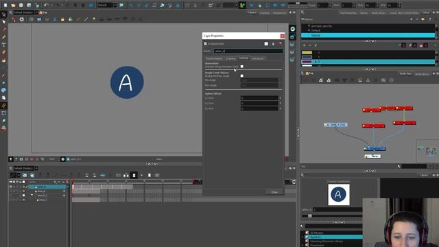Collapse the third timeline layer group arrow
The height and width of the screenshot is (247, 439).
tap(32, 195)
